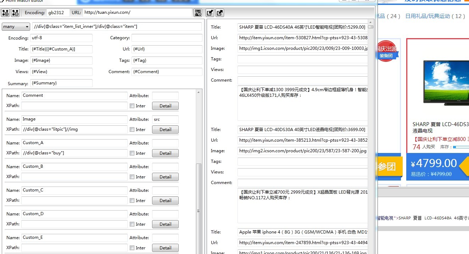Open Detail for the Image rule
The height and width of the screenshot is (254, 469).
165,129
